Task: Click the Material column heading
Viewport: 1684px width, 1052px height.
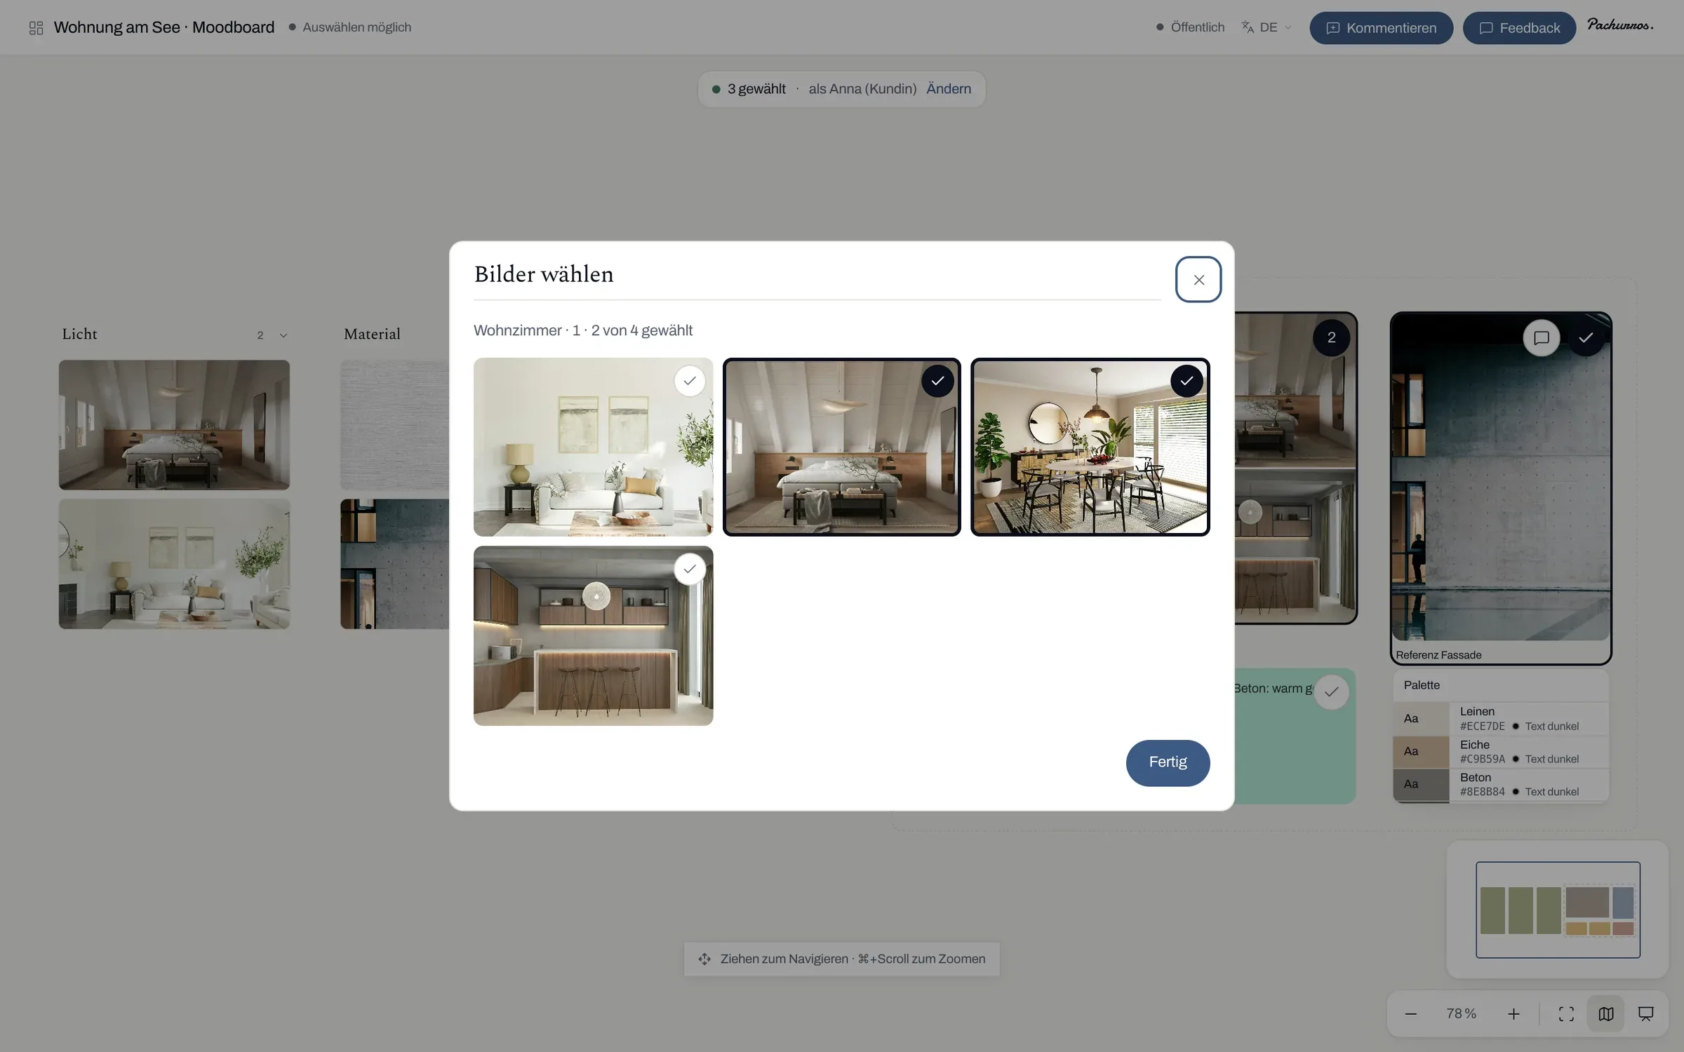Action: pos(372,335)
